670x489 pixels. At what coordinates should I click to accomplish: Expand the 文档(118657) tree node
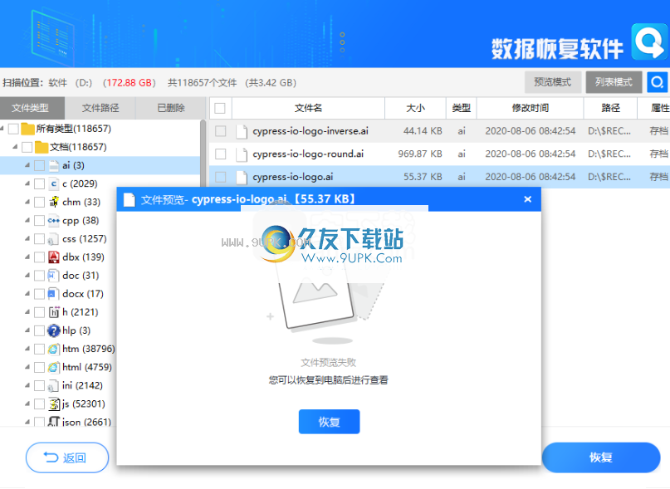click(x=15, y=147)
